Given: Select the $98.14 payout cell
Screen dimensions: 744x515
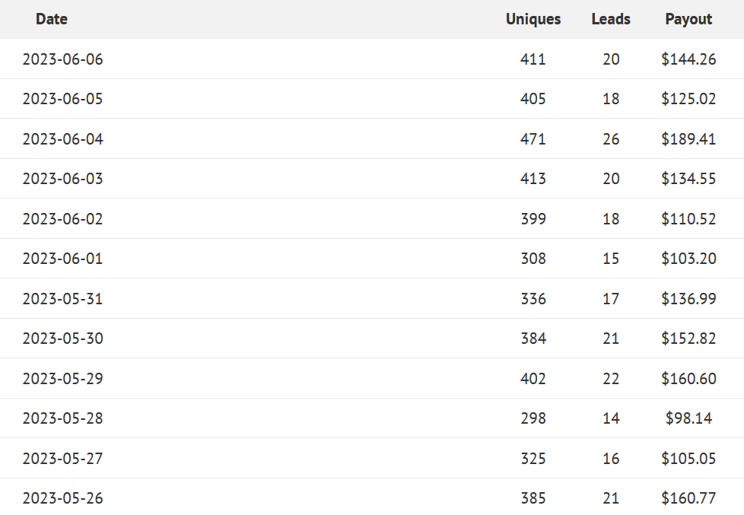Looking at the screenshot, I should pos(688,418).
